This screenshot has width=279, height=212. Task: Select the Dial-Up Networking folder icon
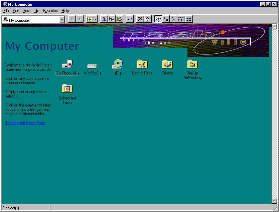[192, 64]
